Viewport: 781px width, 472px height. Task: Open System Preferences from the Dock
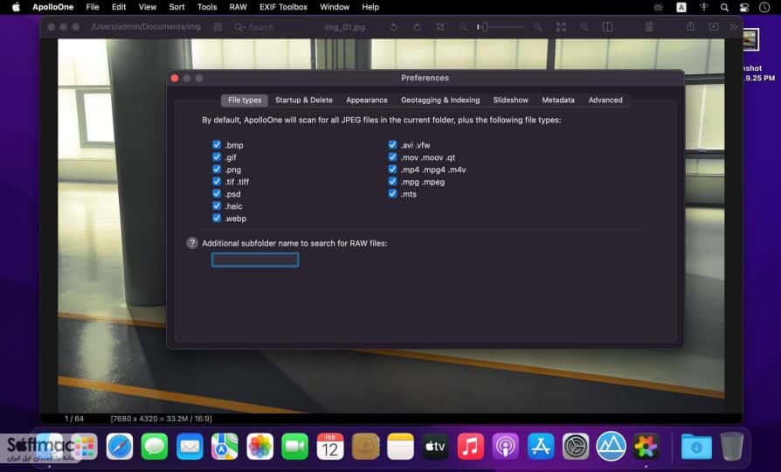click(x=576, y=446)
